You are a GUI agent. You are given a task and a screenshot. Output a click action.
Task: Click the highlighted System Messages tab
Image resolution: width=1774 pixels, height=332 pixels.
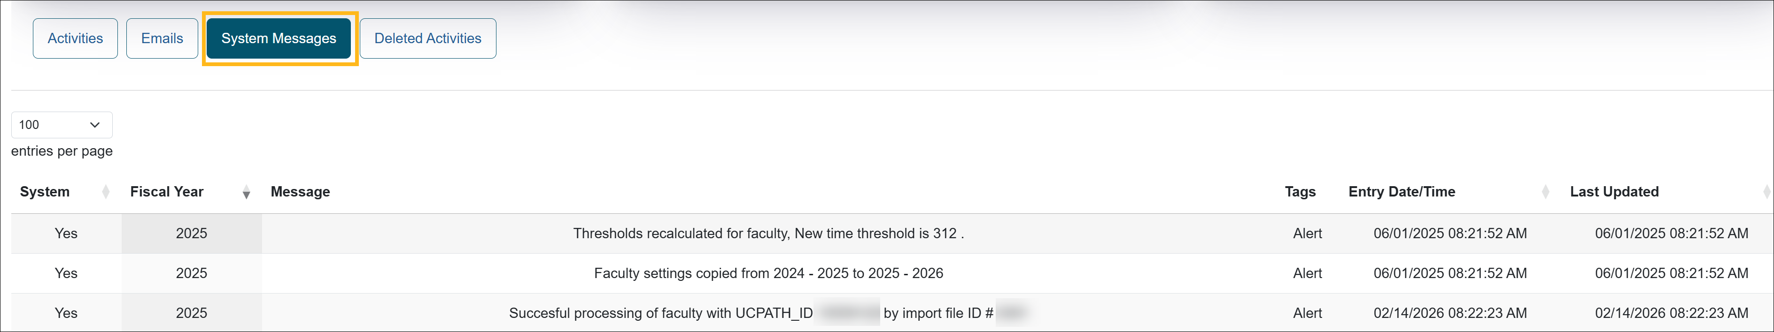(x=278, y=38)
